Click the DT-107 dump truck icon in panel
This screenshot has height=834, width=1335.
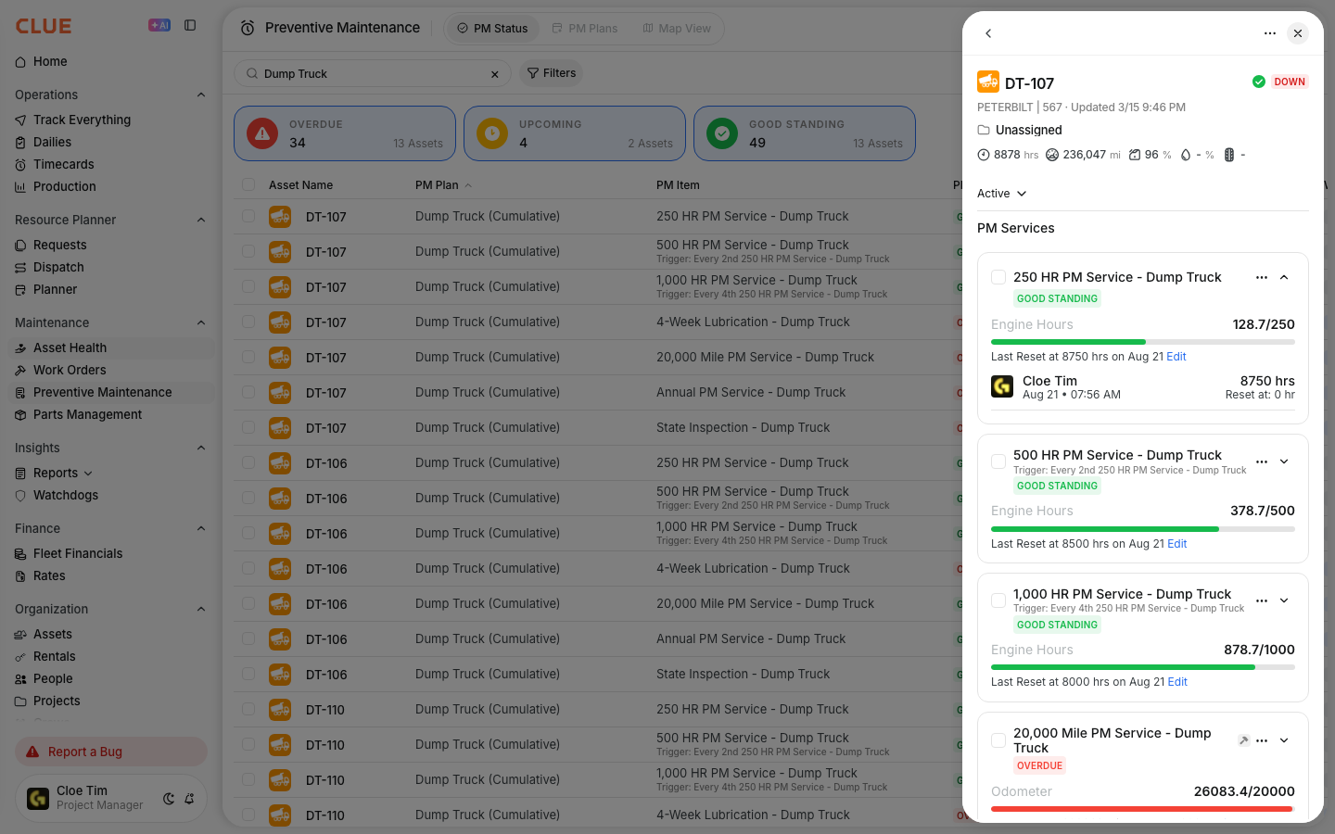point(988,82)
